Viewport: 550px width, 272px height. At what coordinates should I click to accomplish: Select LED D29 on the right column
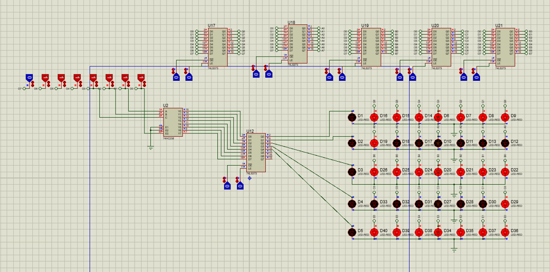[x=506, y=203]
